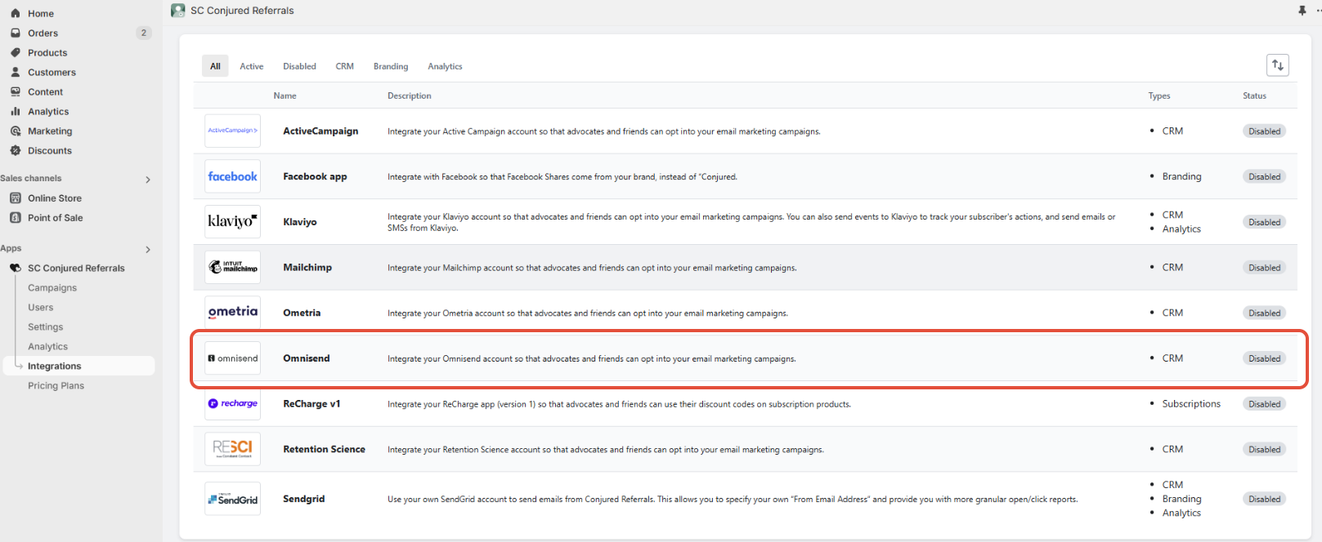Screen dimensions: 1322x542
Task: Click the Orders count badge showing 2
Action: click(144, 33)
